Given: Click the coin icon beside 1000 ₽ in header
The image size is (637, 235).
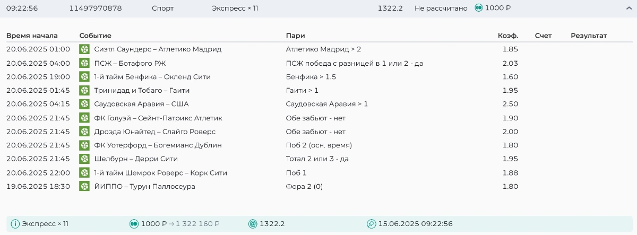Looking at the screenshot, I should click(478, 8).
